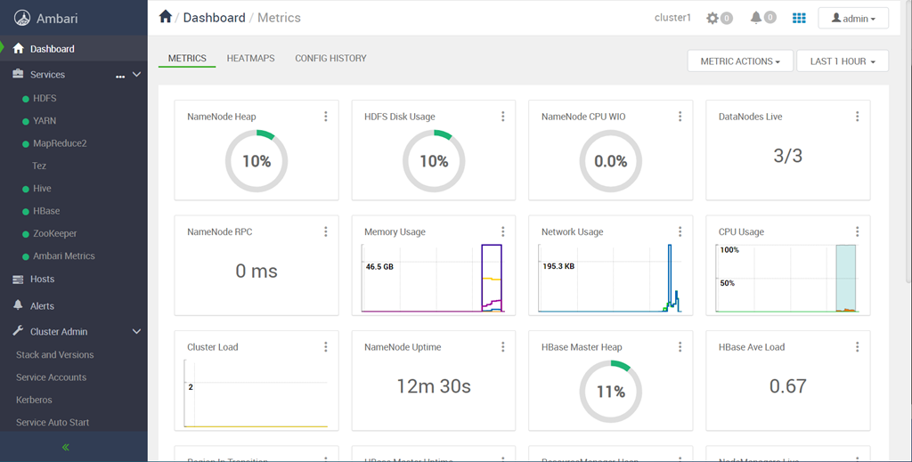This screenshot has width=912, height=462.
Task: Click the DataNodes Live 3/3 value
Action: pos(787,156)
